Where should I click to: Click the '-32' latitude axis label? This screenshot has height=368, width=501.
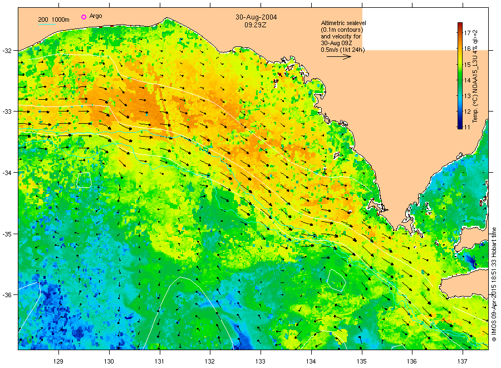click(7, 51)
